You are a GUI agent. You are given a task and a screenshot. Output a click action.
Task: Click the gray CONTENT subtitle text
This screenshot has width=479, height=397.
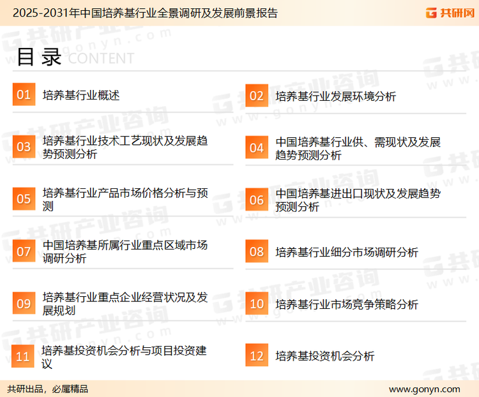click(x=101, y=58)
